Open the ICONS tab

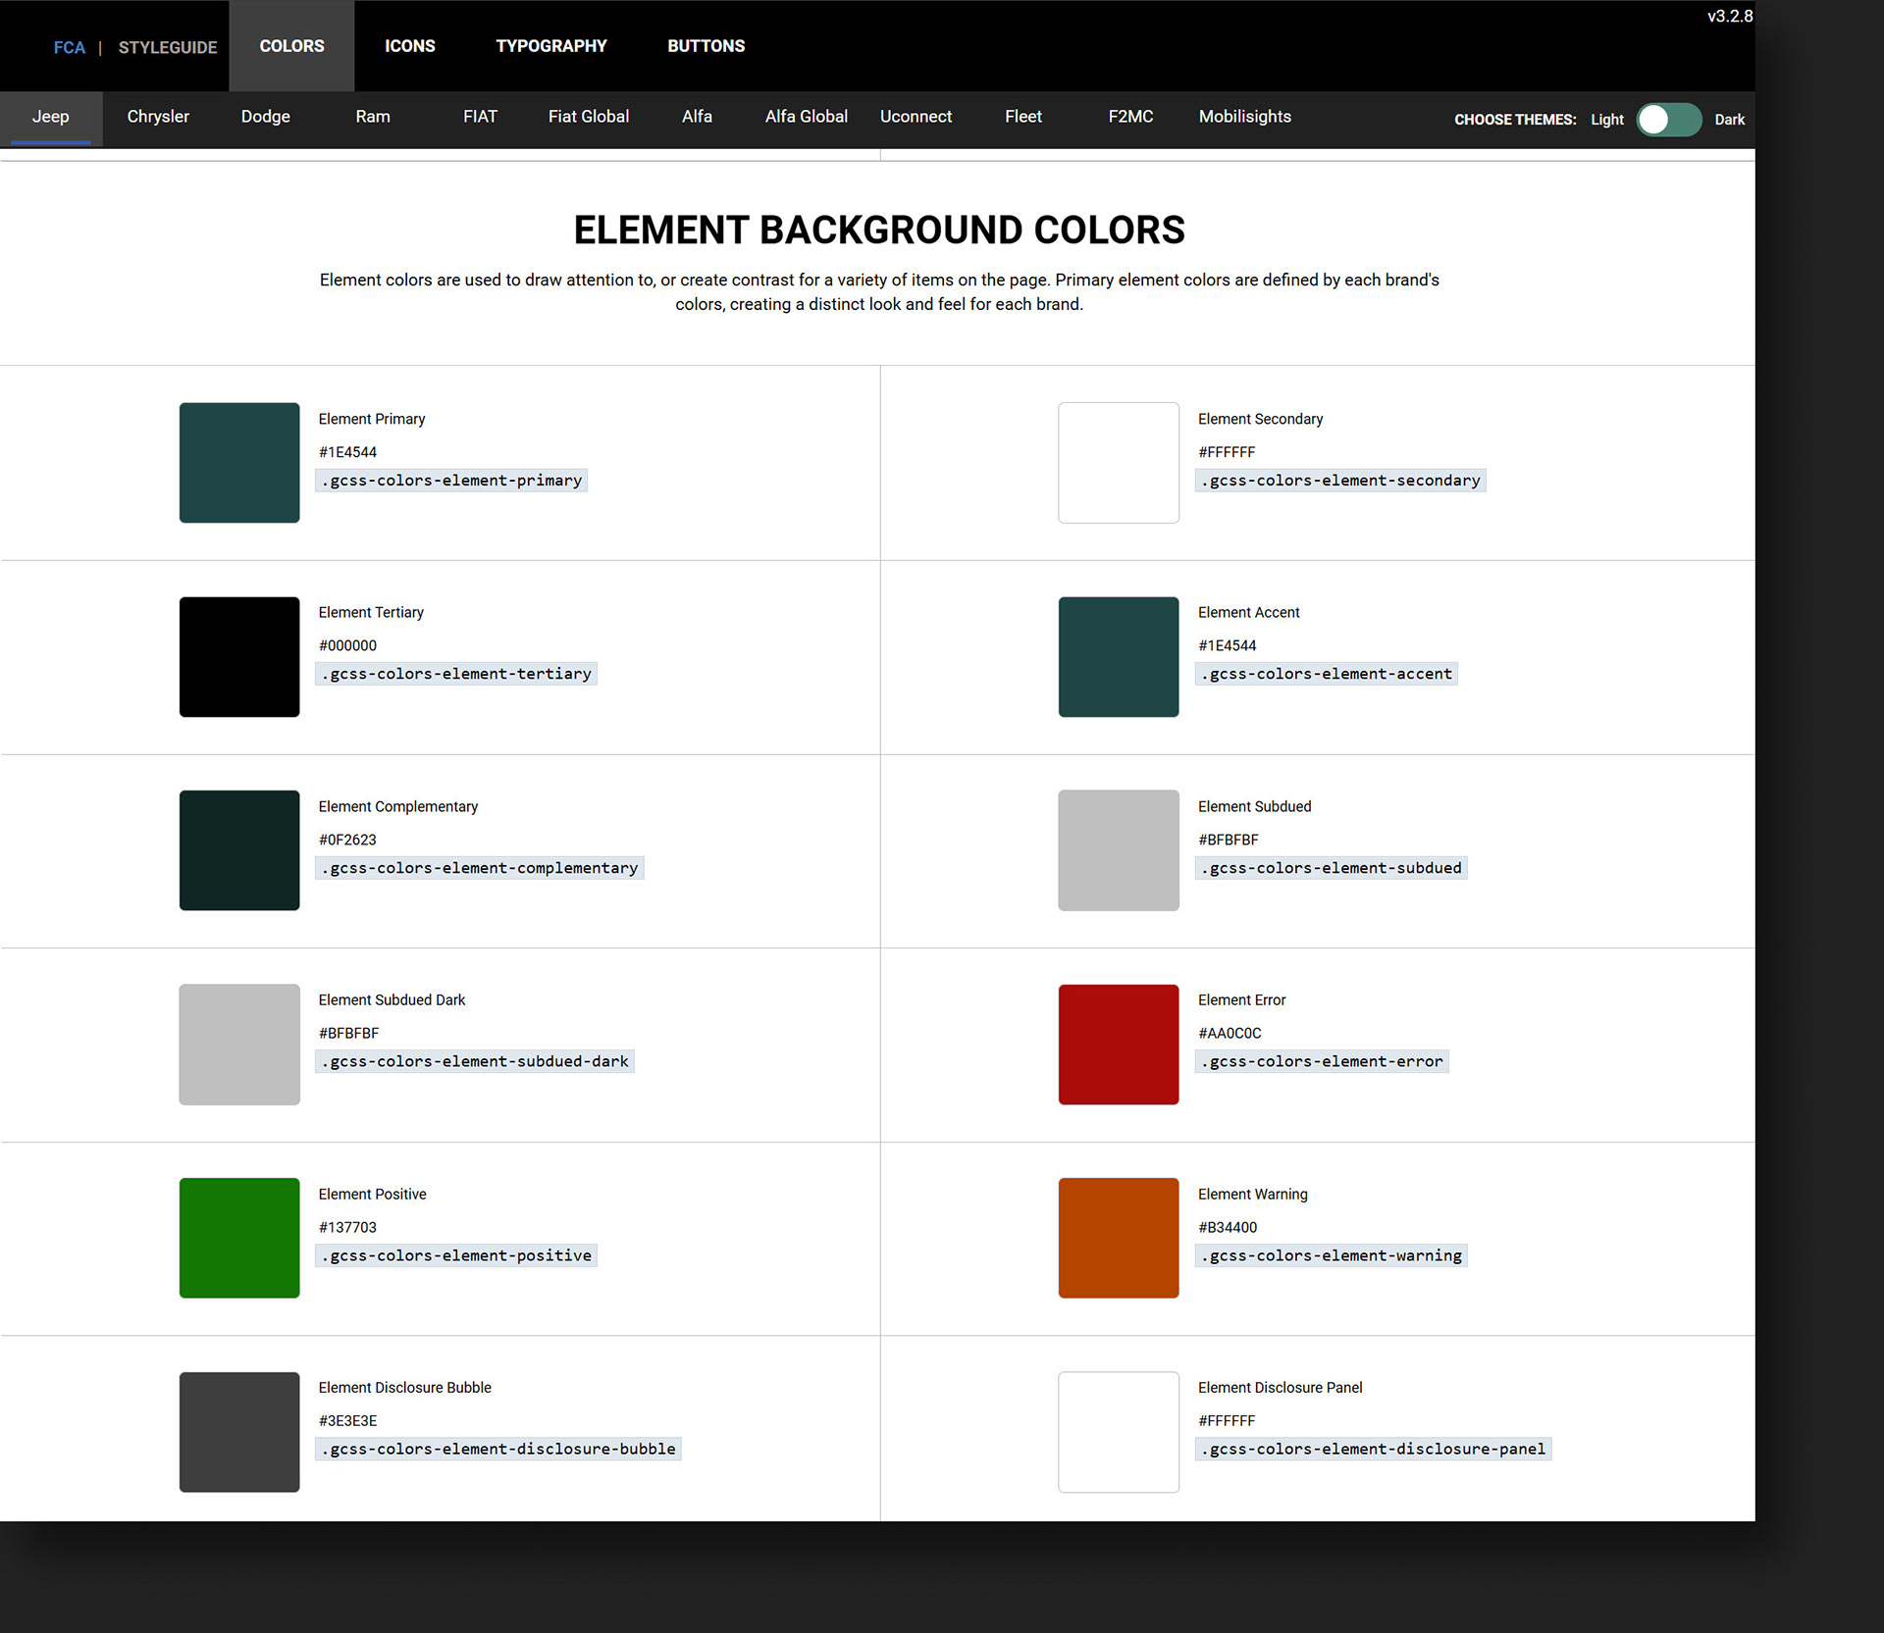(409, 46)
